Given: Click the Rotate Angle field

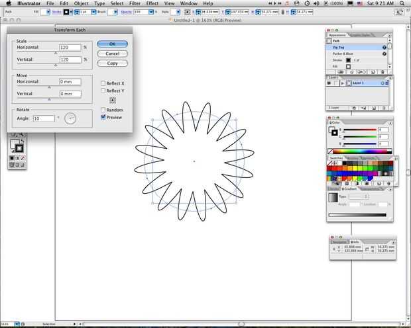Looking at the screenshot, I should [x=44, y=118].
